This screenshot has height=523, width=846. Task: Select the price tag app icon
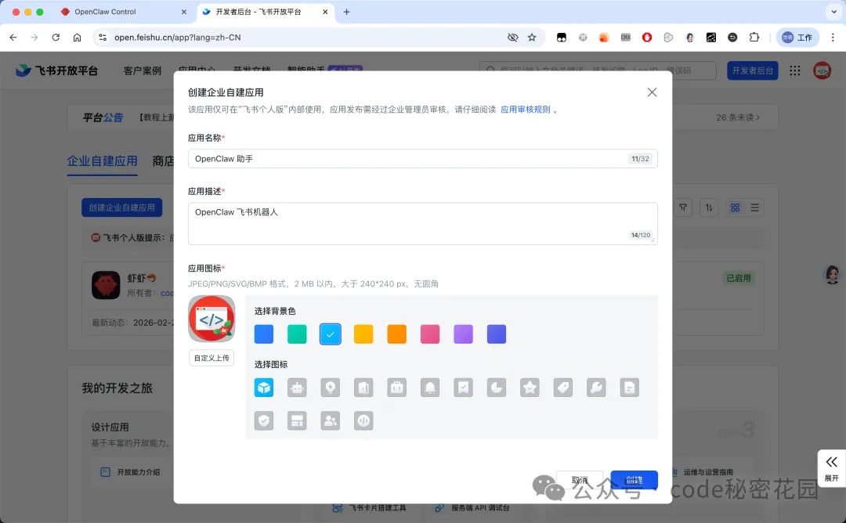point(562,387)
